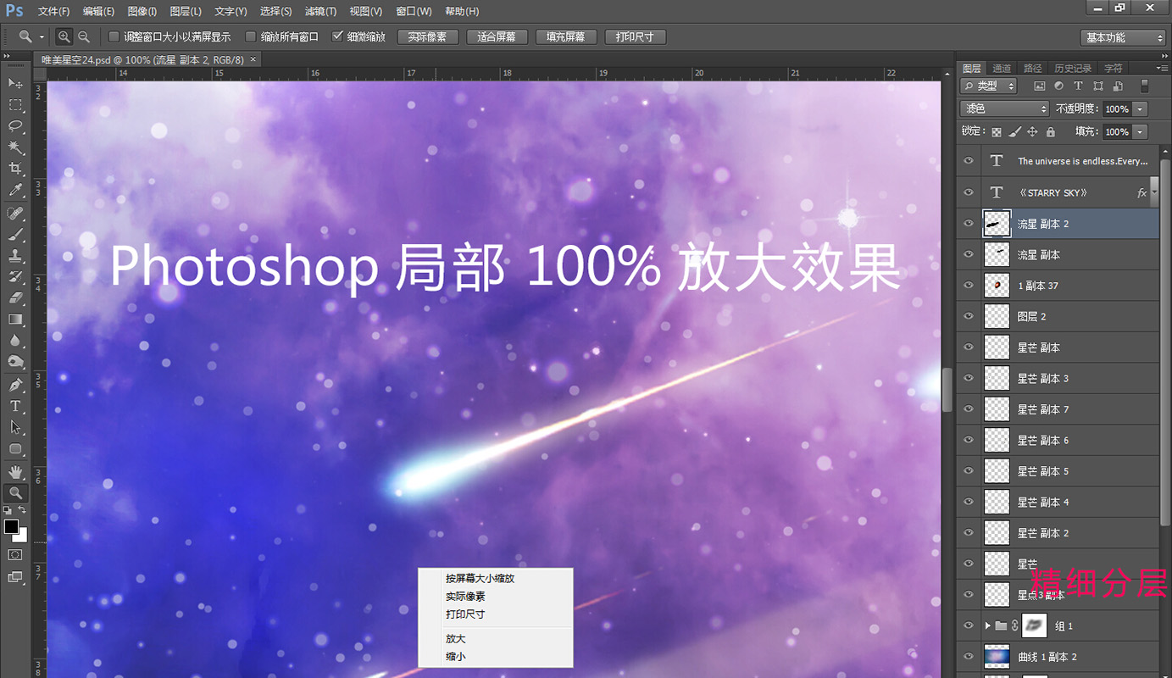Image resolution: width=1172 pixels, height=678 pixels.
Task: Click the zoom-out magnifier in options bar
Action: click(84, 36)
